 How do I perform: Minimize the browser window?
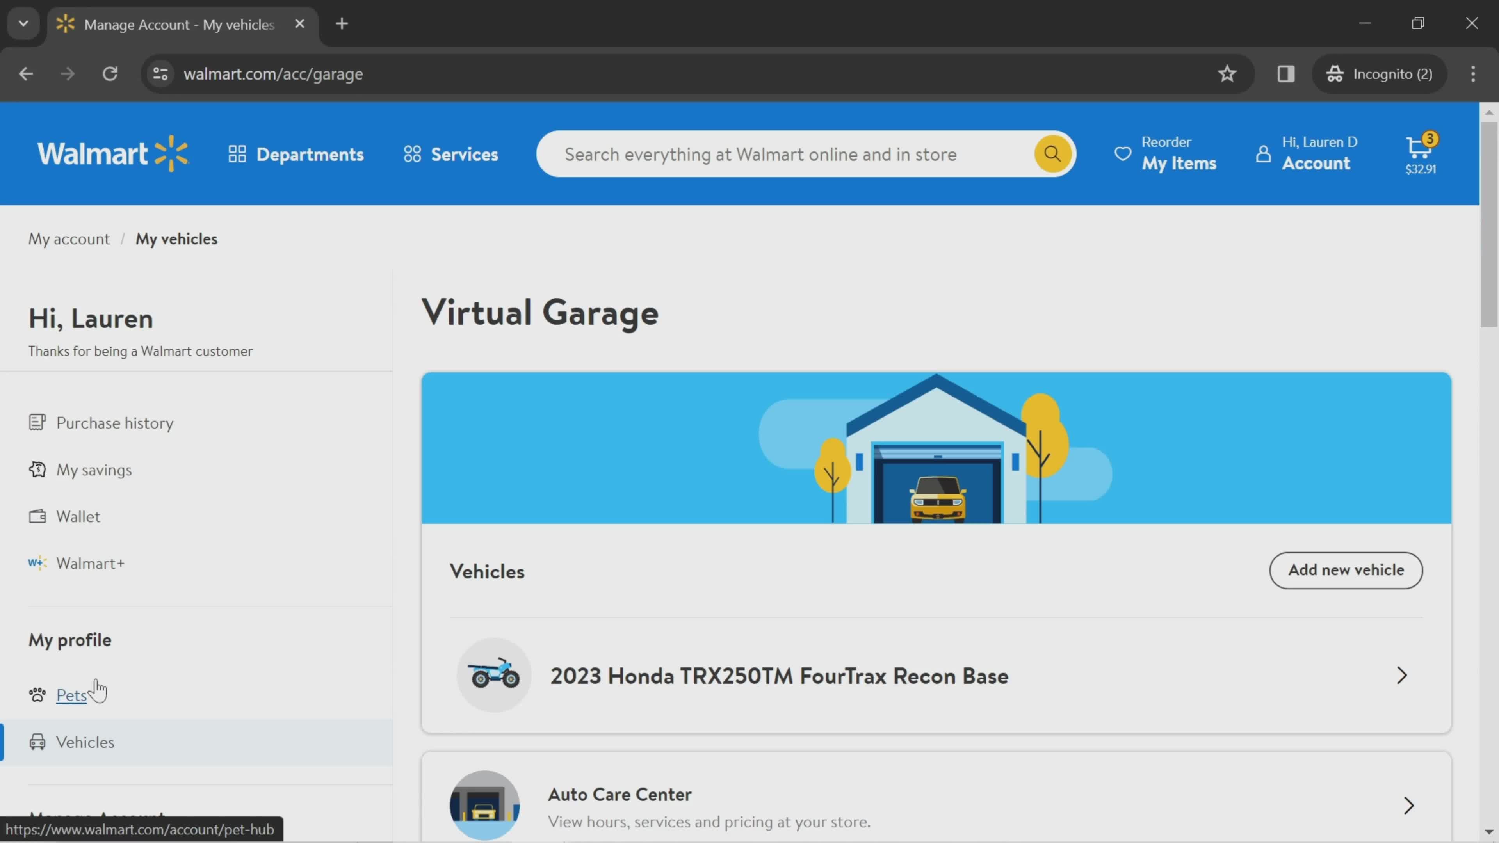[1365, 23]
